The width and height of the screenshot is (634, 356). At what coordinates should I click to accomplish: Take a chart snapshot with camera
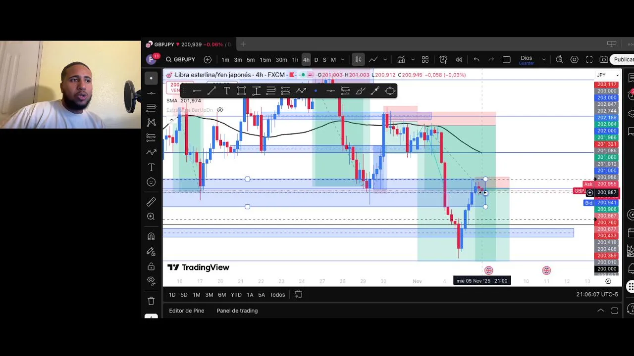604,60
